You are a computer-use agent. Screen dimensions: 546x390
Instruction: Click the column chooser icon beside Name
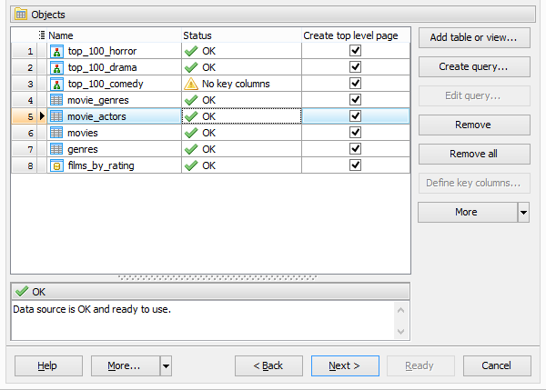(42, 35)
